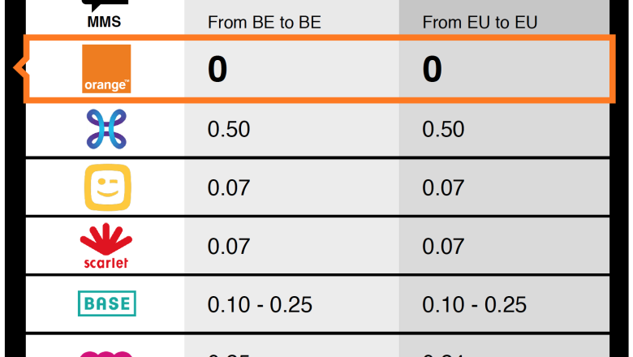Click Telenet 0.07 price in EU column
The image size is (633, 357).
[443, 188]
